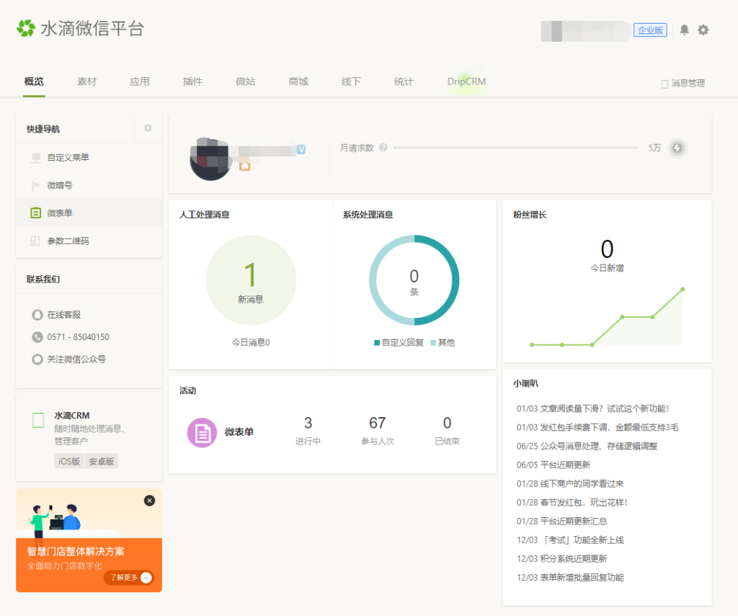Click the purple 微表单 activity icon
The width and height of the screenshot is (738, 616).
[202, 432]
